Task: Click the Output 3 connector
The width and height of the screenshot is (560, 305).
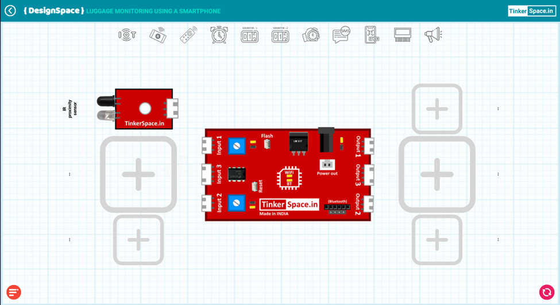Action: [x=369, y=175]
